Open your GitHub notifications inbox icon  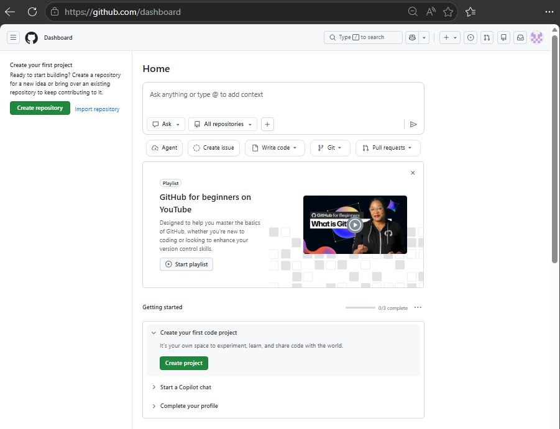(x=520, y=37)
